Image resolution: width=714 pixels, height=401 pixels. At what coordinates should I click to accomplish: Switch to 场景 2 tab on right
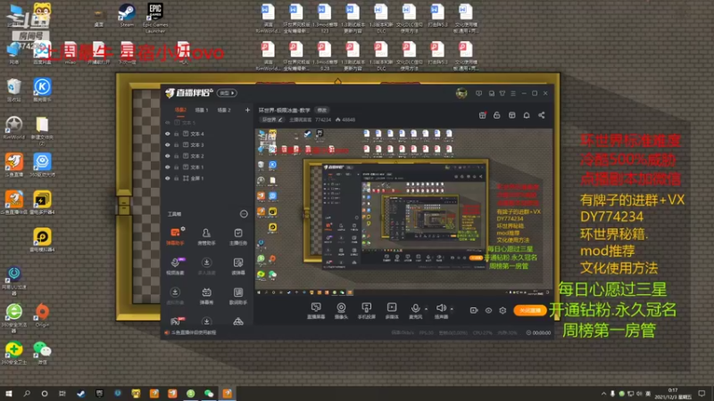click(224, 110)
